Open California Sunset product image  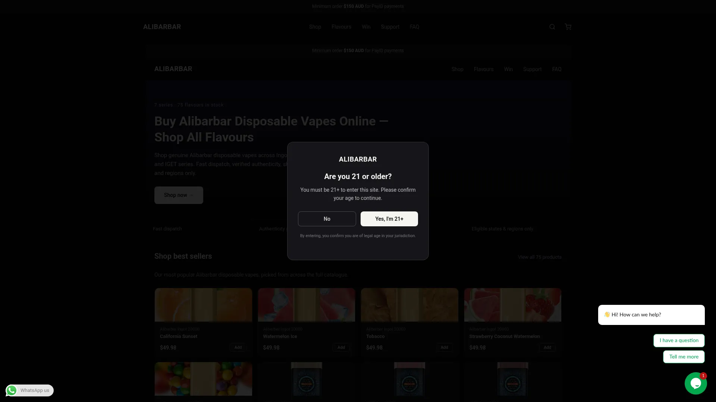203,305
